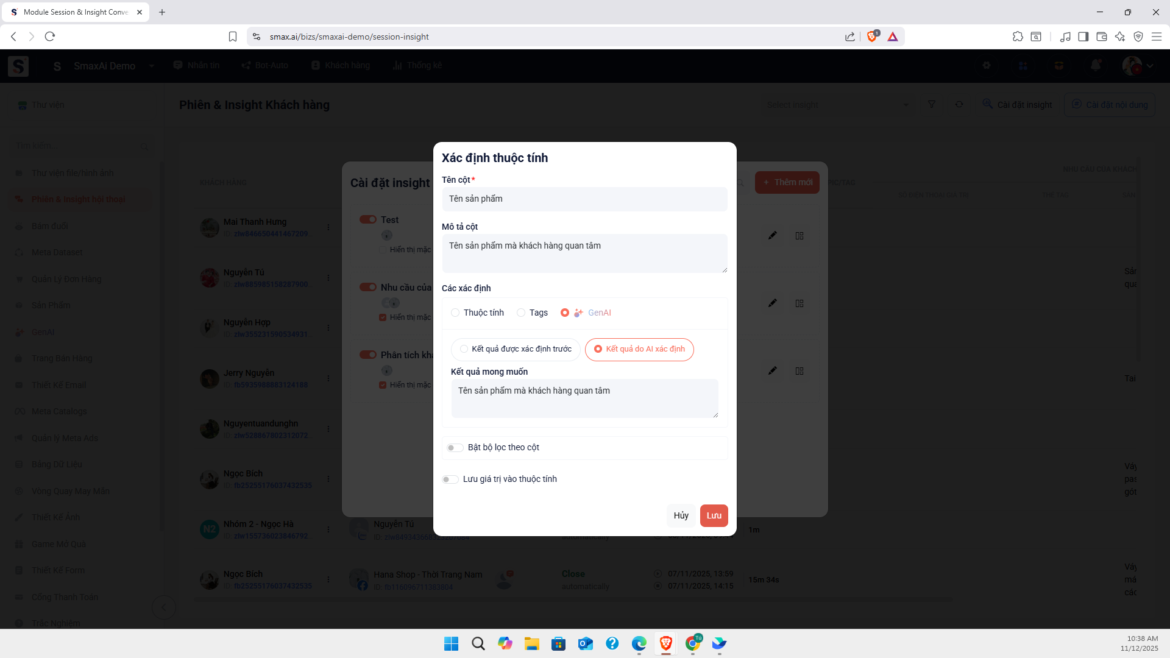Select the Thuộc tính radio option
This screenshot has width=1170, height=658.
coord(455,313)
